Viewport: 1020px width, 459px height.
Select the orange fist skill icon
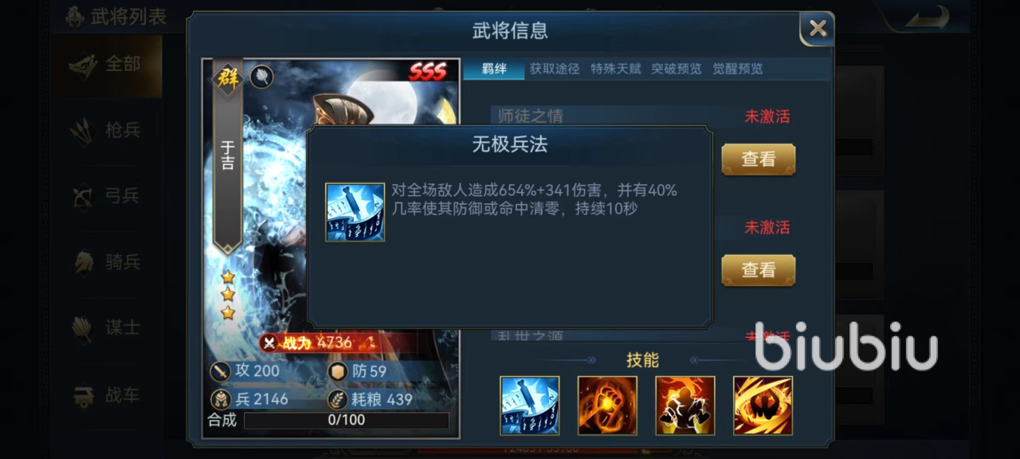pos(607,406)
